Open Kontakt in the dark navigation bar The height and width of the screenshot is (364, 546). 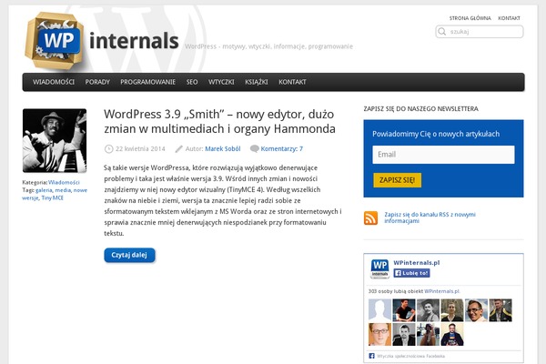[292, 82]
